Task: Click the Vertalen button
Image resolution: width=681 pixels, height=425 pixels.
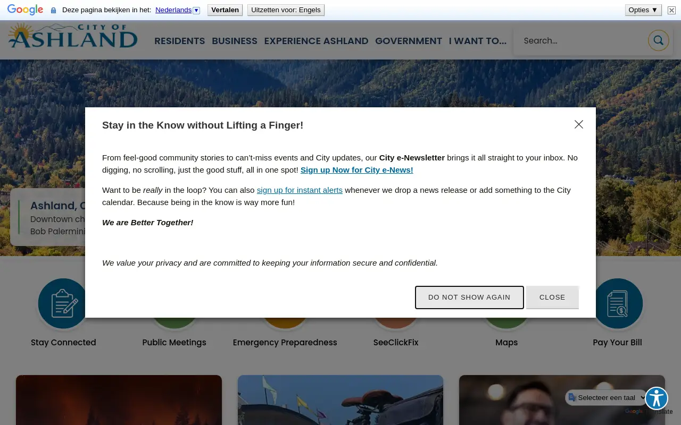Action: coord(225,10)
